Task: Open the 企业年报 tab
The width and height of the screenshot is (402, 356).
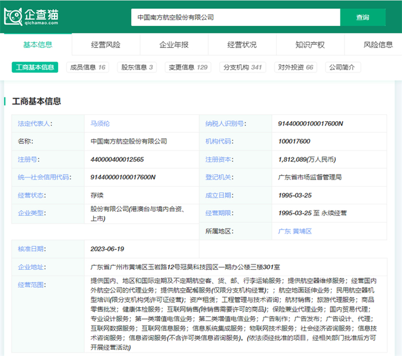Action: (173, 45)
